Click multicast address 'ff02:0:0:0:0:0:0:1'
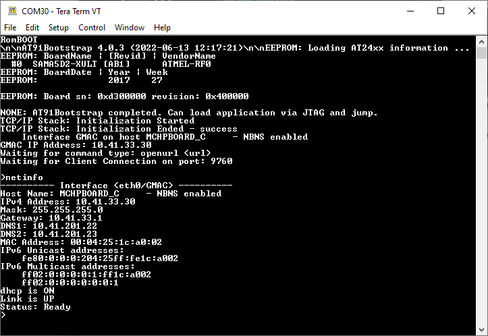This screenshot has height=336, width=488. (70, 283)
